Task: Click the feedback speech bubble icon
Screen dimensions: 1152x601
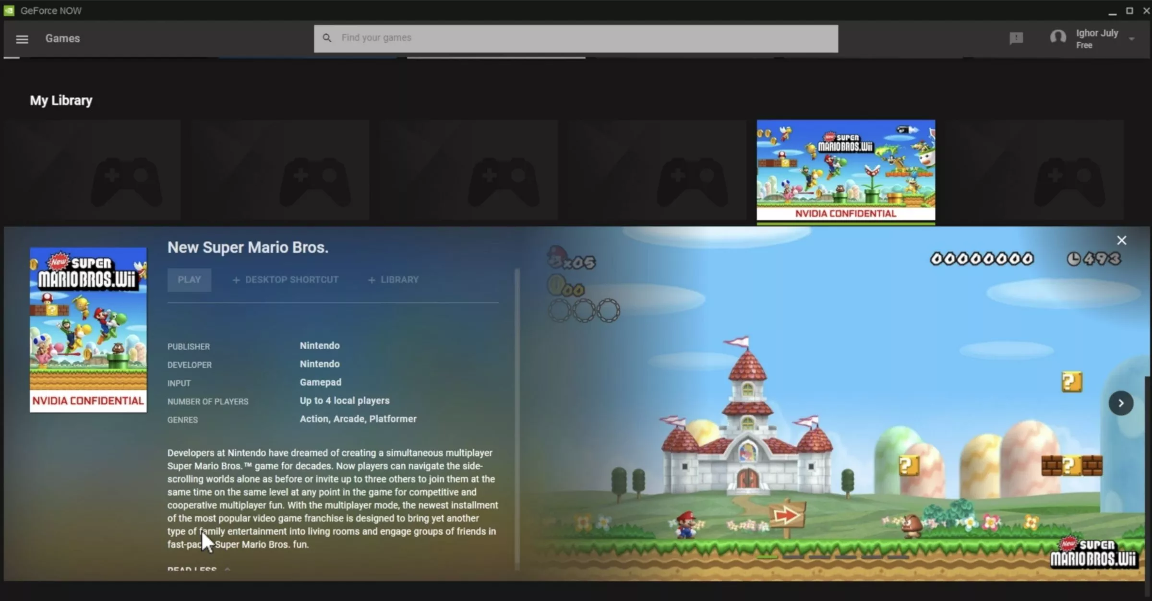Action: pos(1016,38)
